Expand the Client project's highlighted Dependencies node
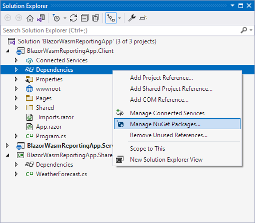Image resolution: width=255 pixels, height=223 pixels. click(x=16, y=70)
